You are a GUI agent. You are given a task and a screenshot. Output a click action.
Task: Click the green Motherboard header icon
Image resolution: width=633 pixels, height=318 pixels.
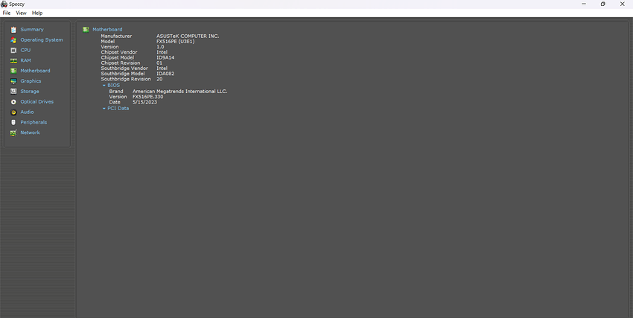pyautogui.click(x=86, y=30)
